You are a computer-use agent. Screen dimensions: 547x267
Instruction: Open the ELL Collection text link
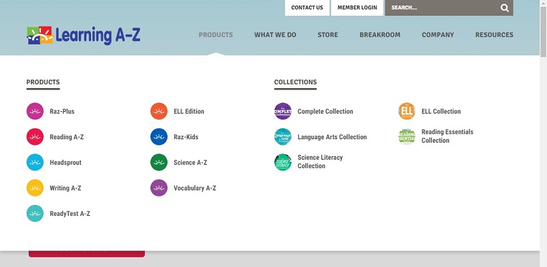[441, 111]
